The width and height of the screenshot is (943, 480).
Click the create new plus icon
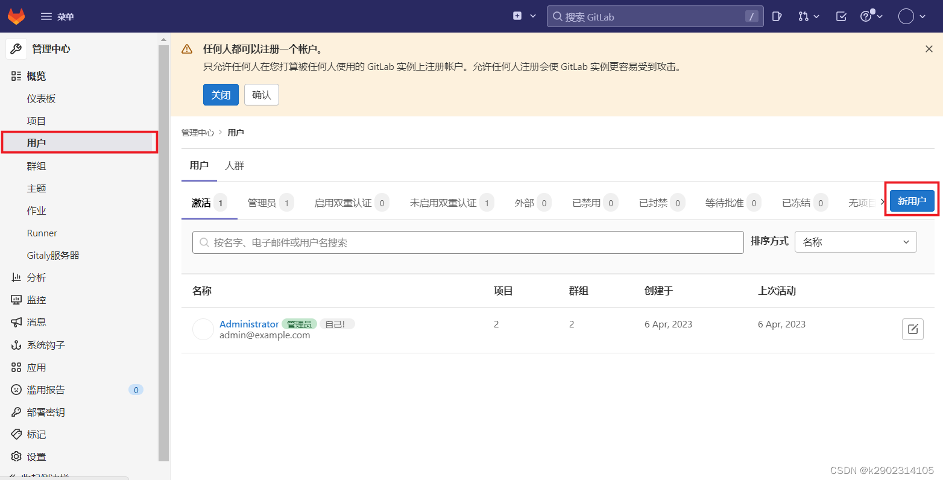pos(517,16)
